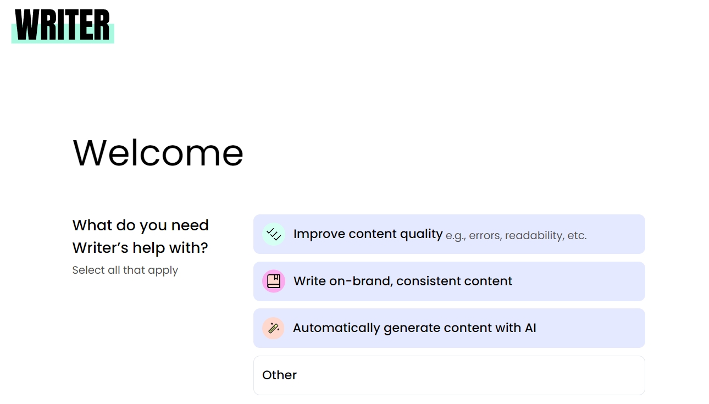Click the double-checkmark icon for content quality
709x404 pixels.
click(x=273, y=234)
